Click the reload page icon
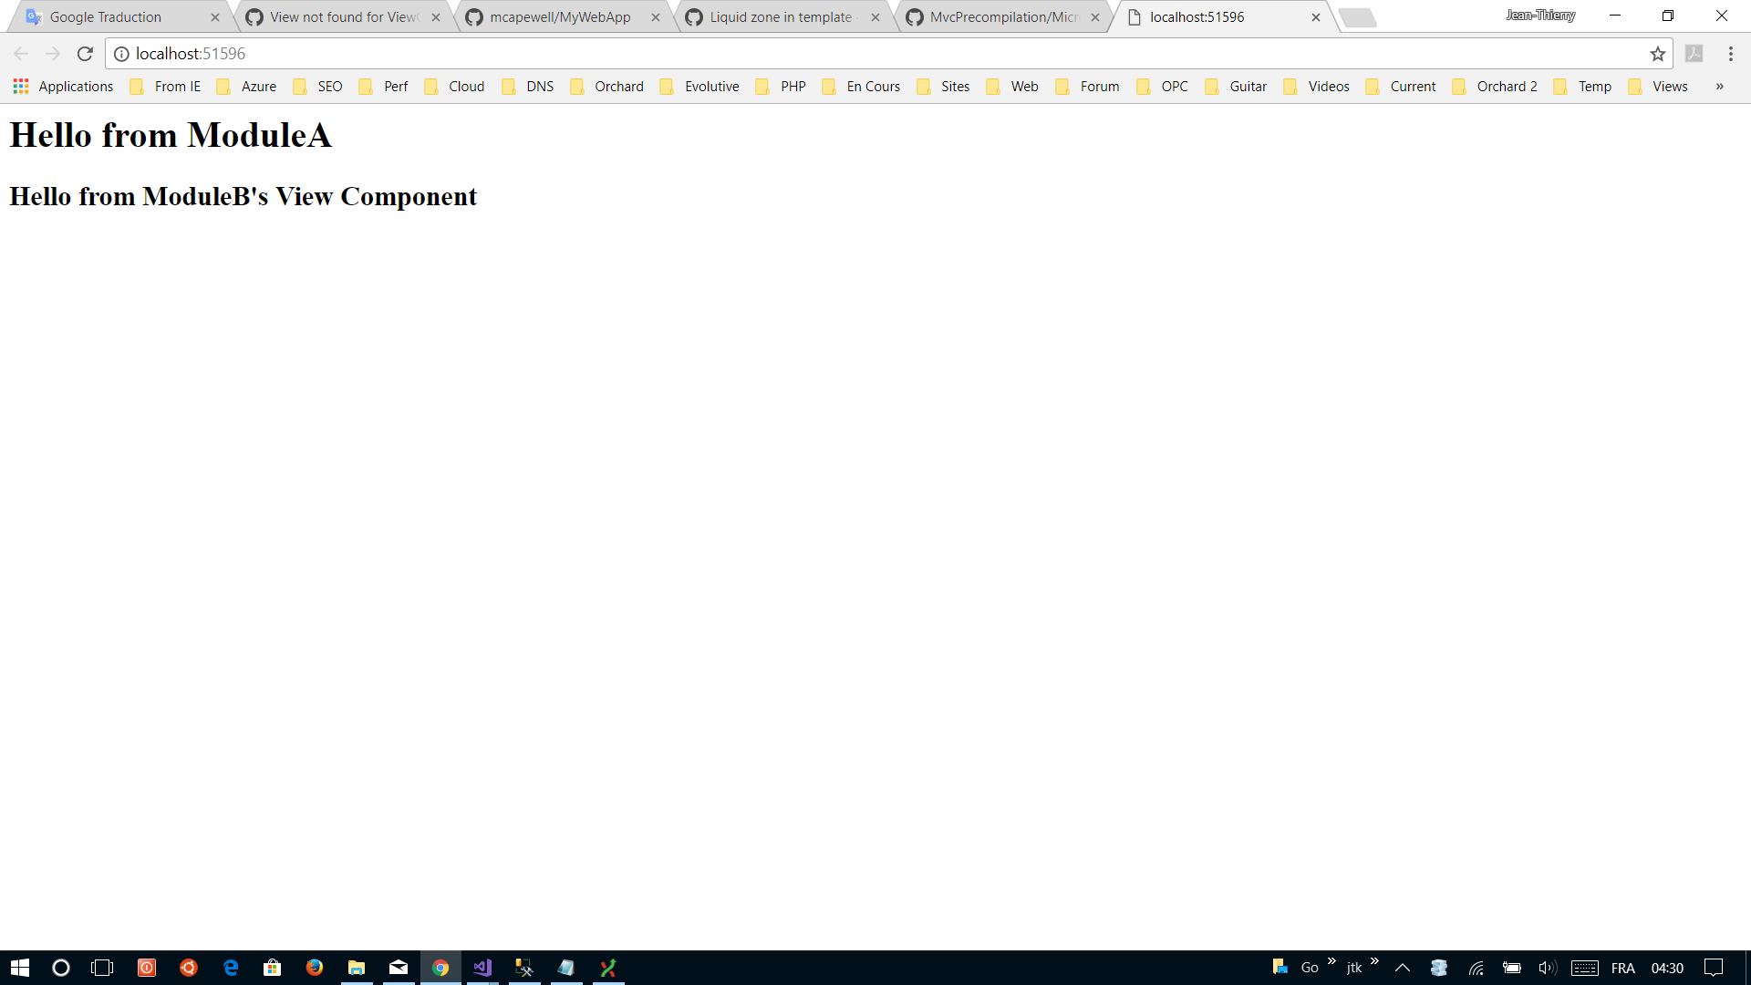This screenshot has height=985, width=1751. (x=85, y=54)
